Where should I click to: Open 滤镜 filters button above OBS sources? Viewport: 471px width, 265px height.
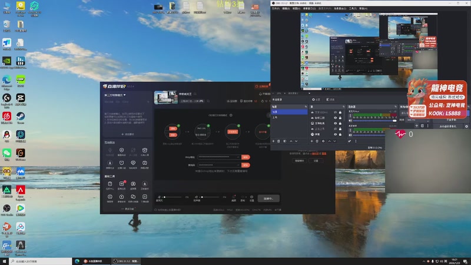(x=330, y=100)
